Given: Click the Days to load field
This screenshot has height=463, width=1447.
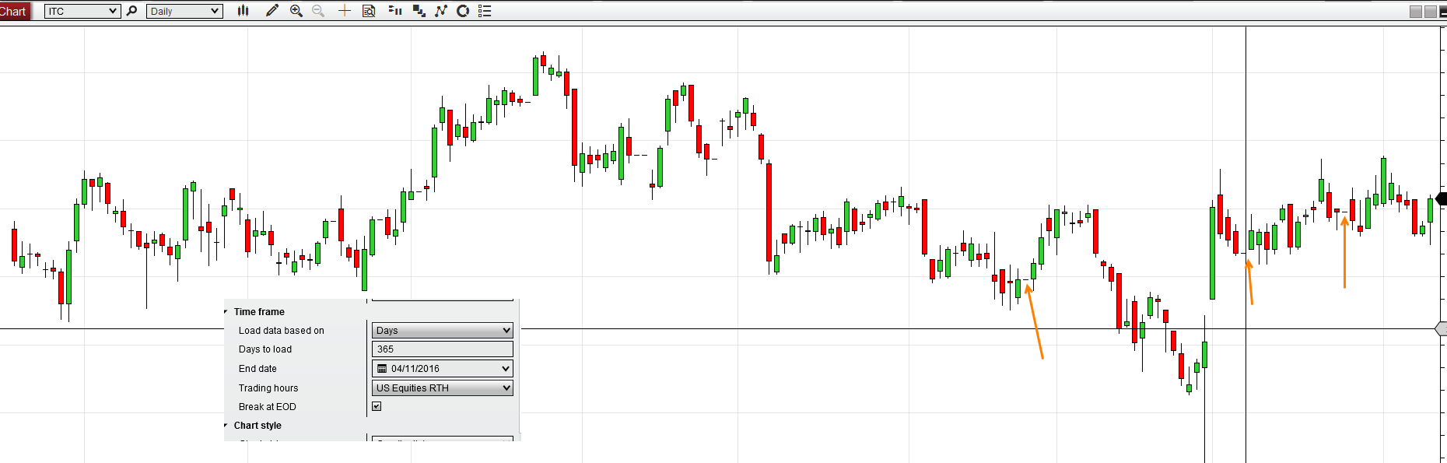Looking at the screenshot, I should coord(442,349).
